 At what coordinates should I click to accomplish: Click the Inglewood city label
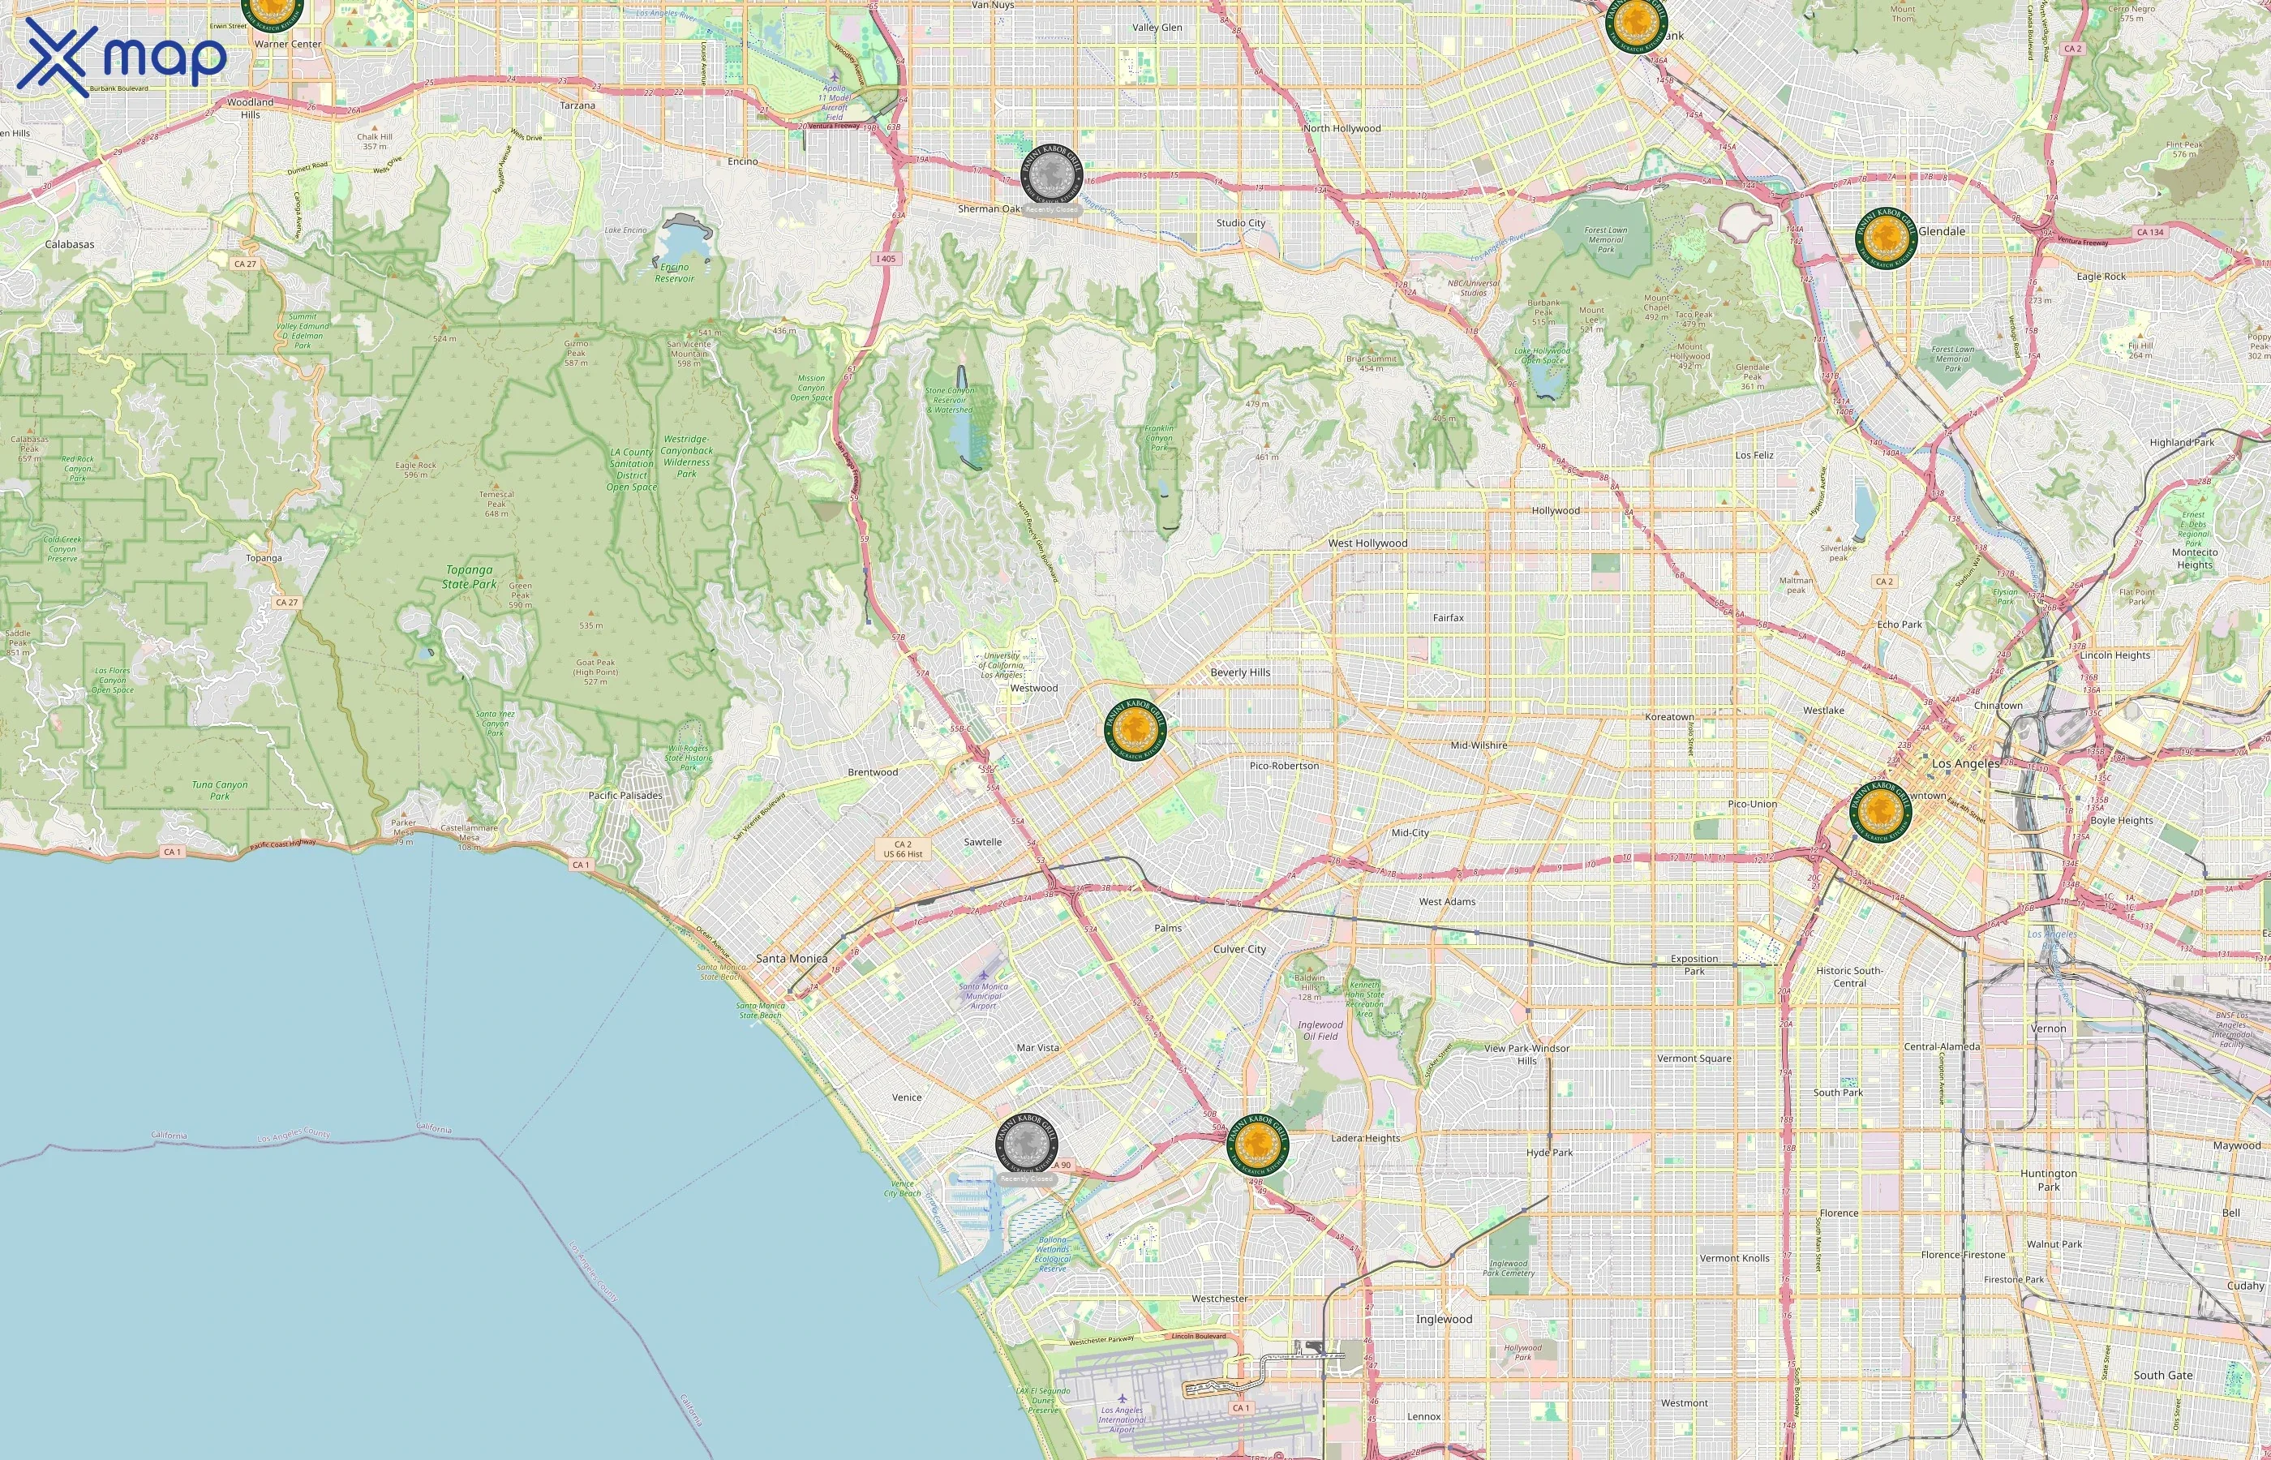tap(1444, 1319)
